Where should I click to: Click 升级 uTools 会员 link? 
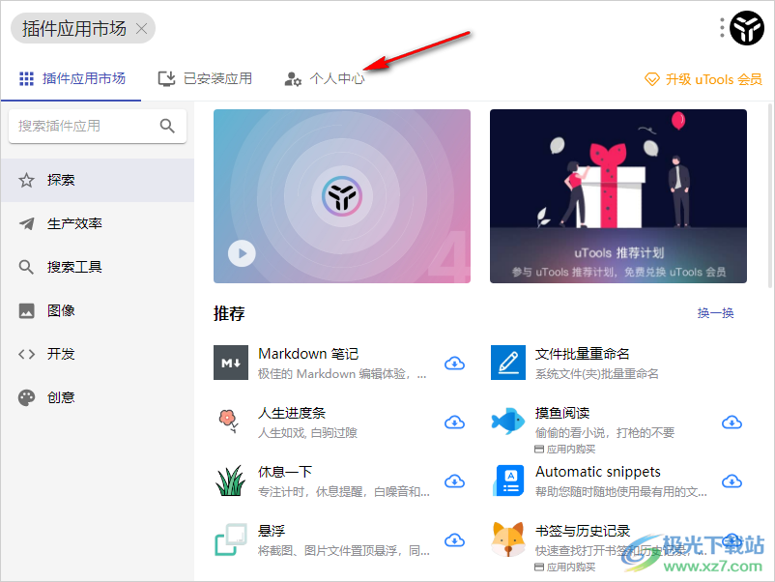click(703, 79)
